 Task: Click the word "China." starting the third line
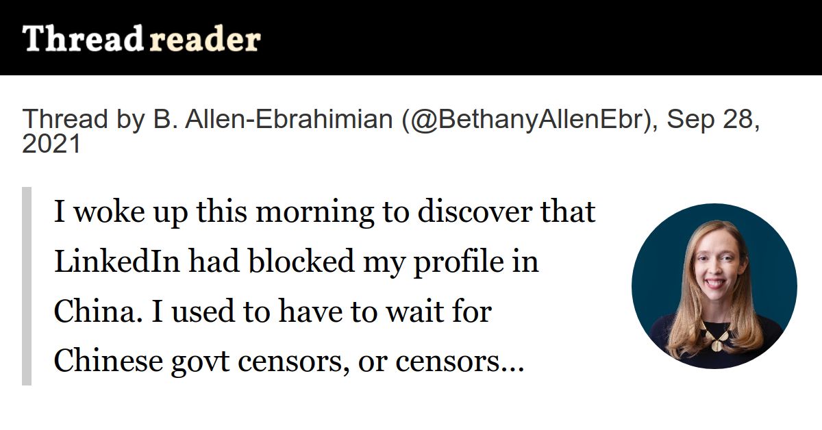92,312
